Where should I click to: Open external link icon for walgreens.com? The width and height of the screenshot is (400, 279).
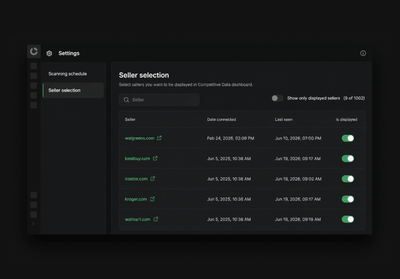pos(159,138)
